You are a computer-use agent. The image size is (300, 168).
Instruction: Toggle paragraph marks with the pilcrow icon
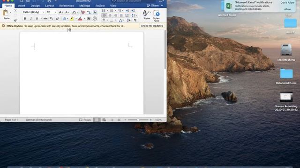(135, 20)
